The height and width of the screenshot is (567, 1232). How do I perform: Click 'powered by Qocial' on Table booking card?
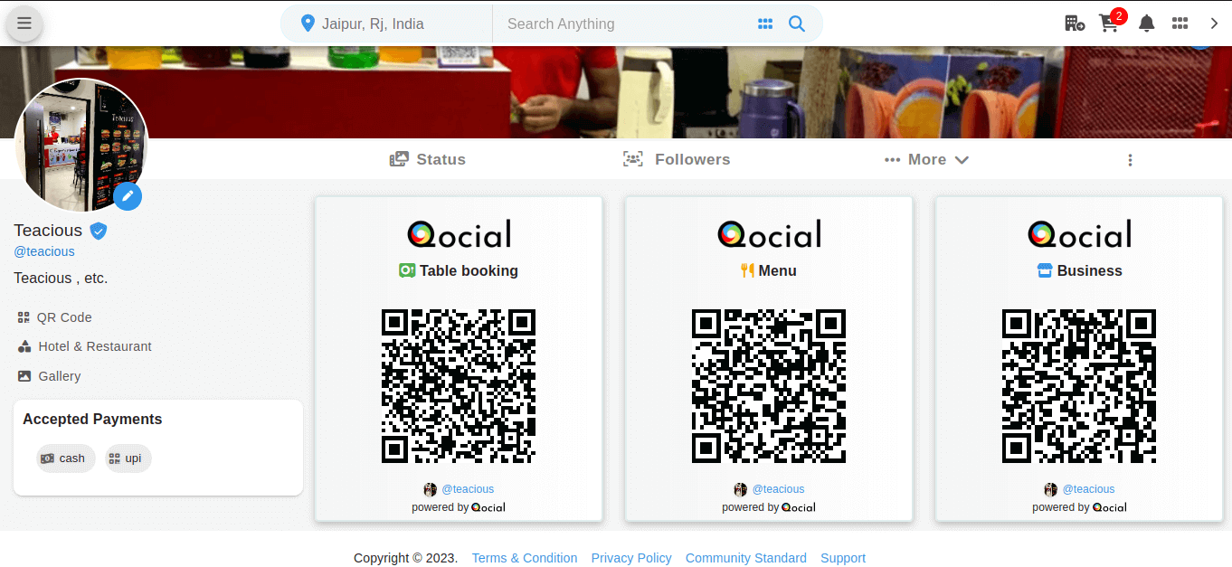[x=459, y=507]
